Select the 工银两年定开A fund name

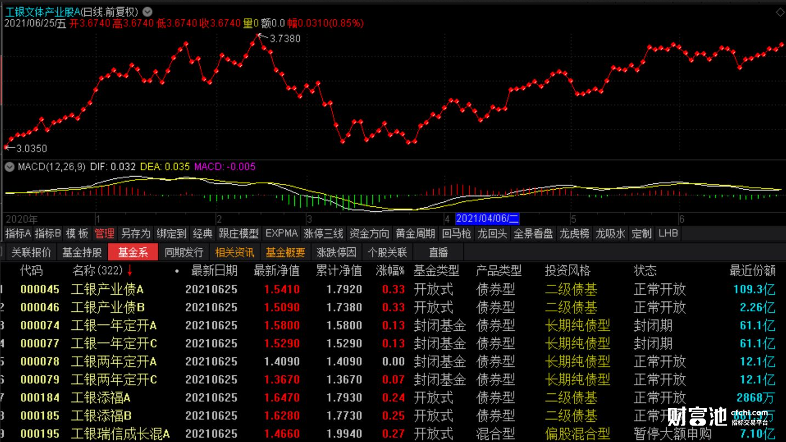click(x=114, y=362)
